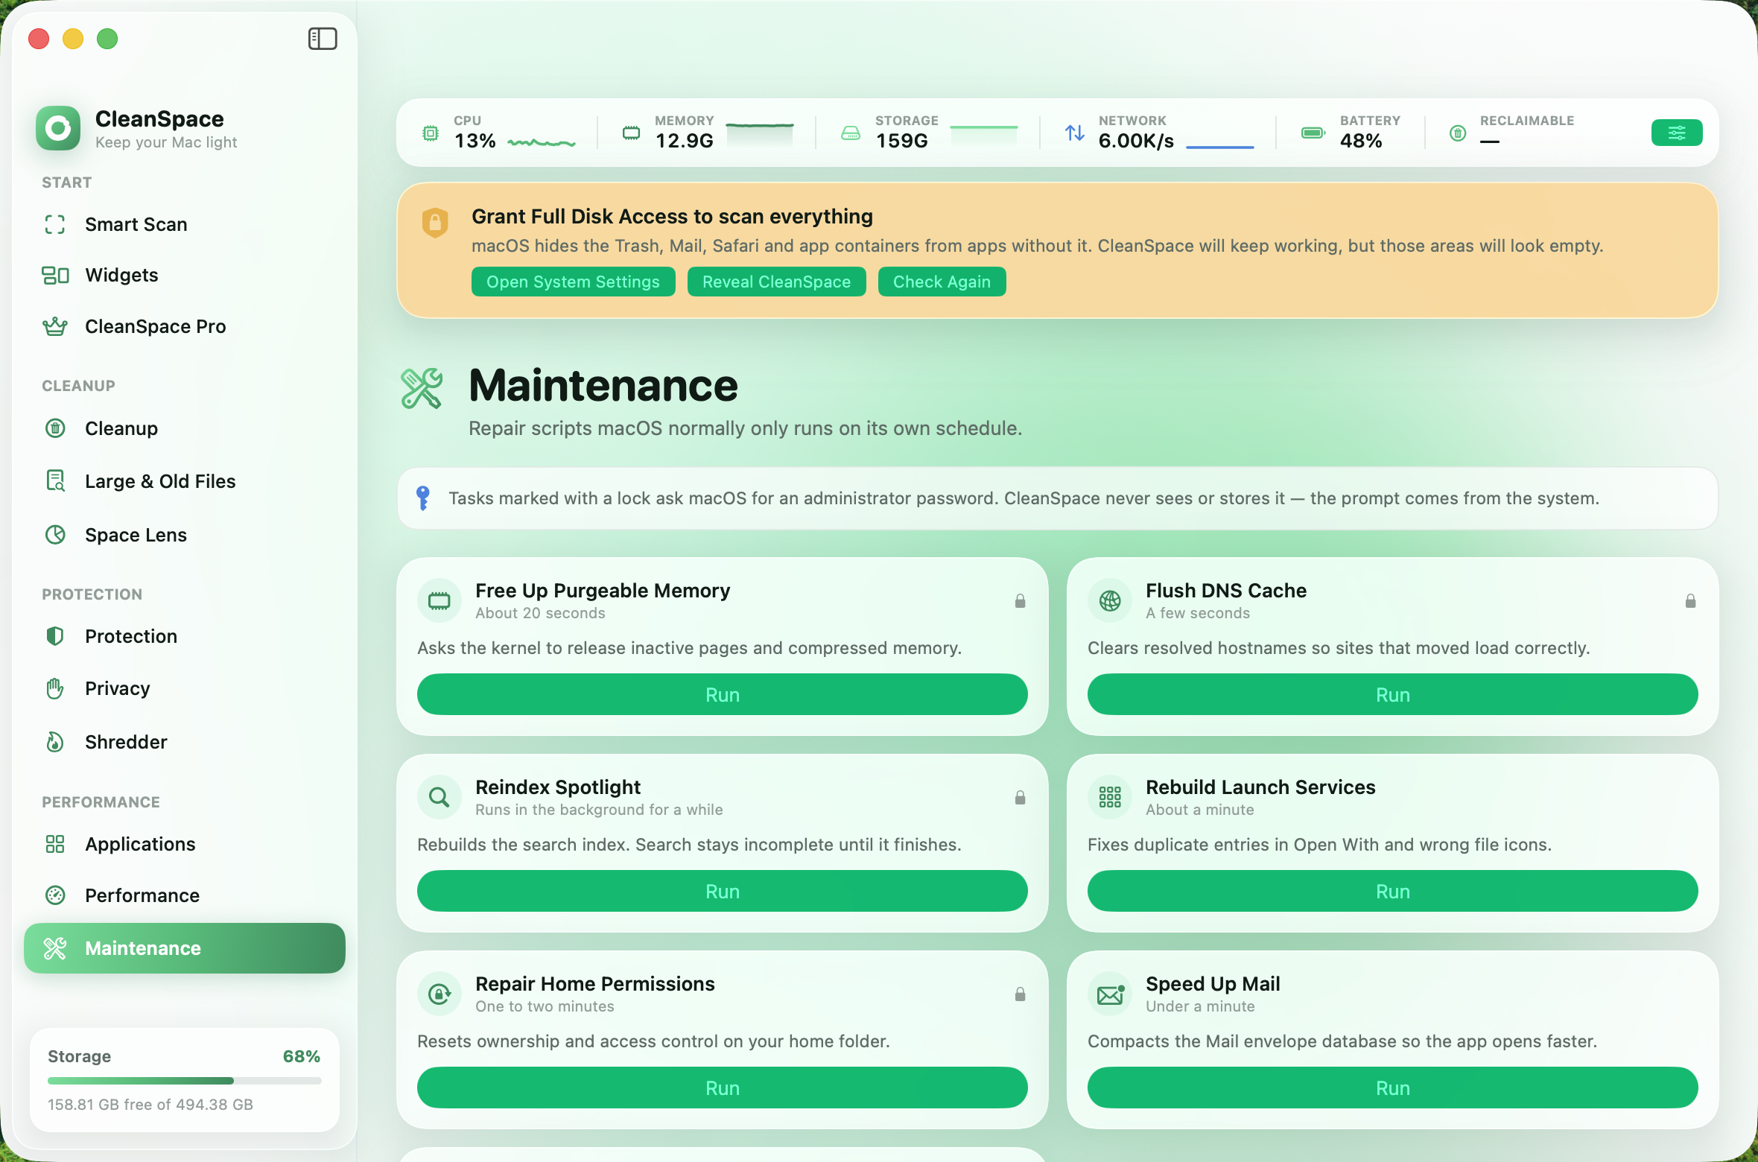Switch to Space Lens view
The height and width of the screenshot is (1162, 1758).
(x=185, y=535)
